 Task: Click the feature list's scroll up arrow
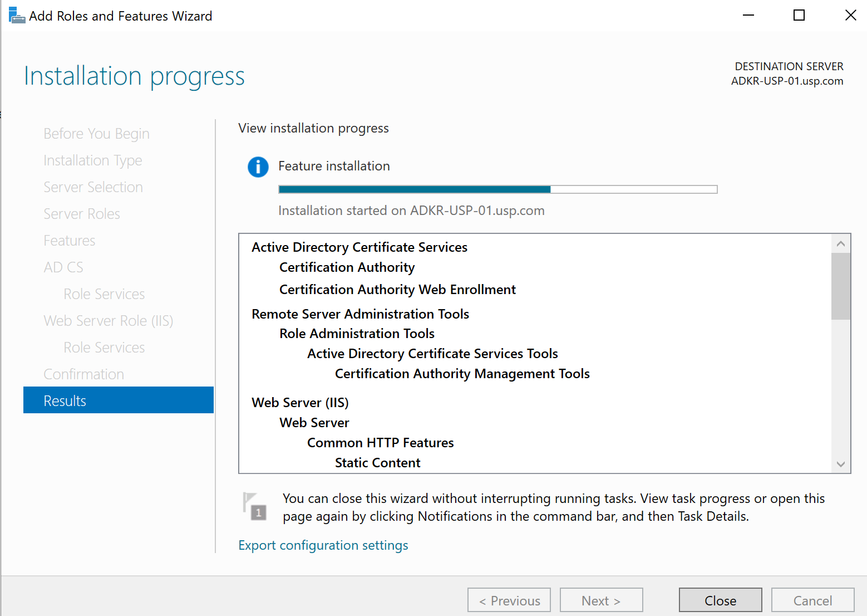coord(841,244)
